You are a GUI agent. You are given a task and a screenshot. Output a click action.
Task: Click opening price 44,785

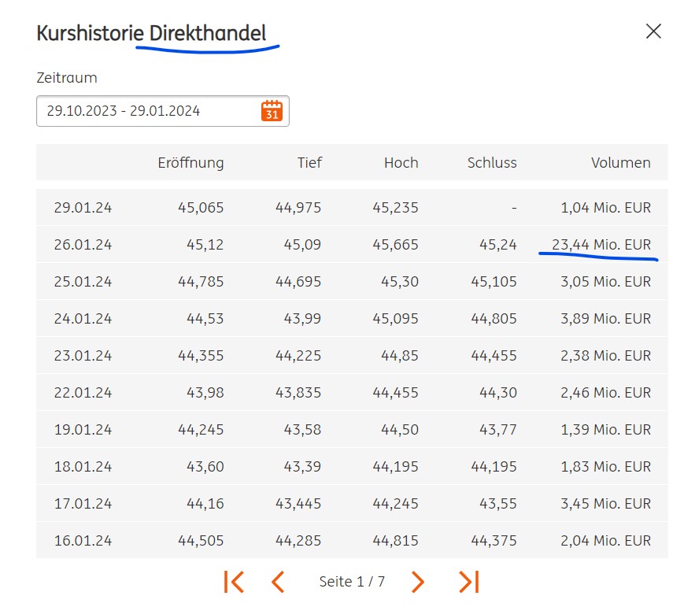point(201,282)
